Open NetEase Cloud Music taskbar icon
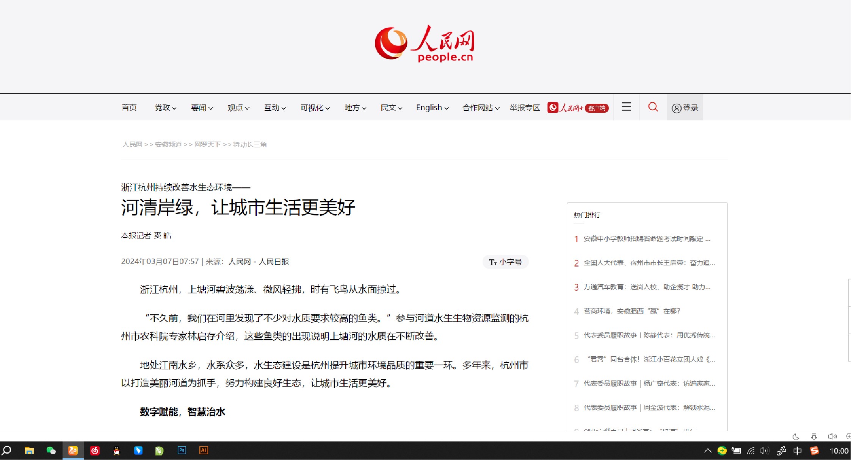Viewport: 851px width, 460px height. tap(95, 451)
